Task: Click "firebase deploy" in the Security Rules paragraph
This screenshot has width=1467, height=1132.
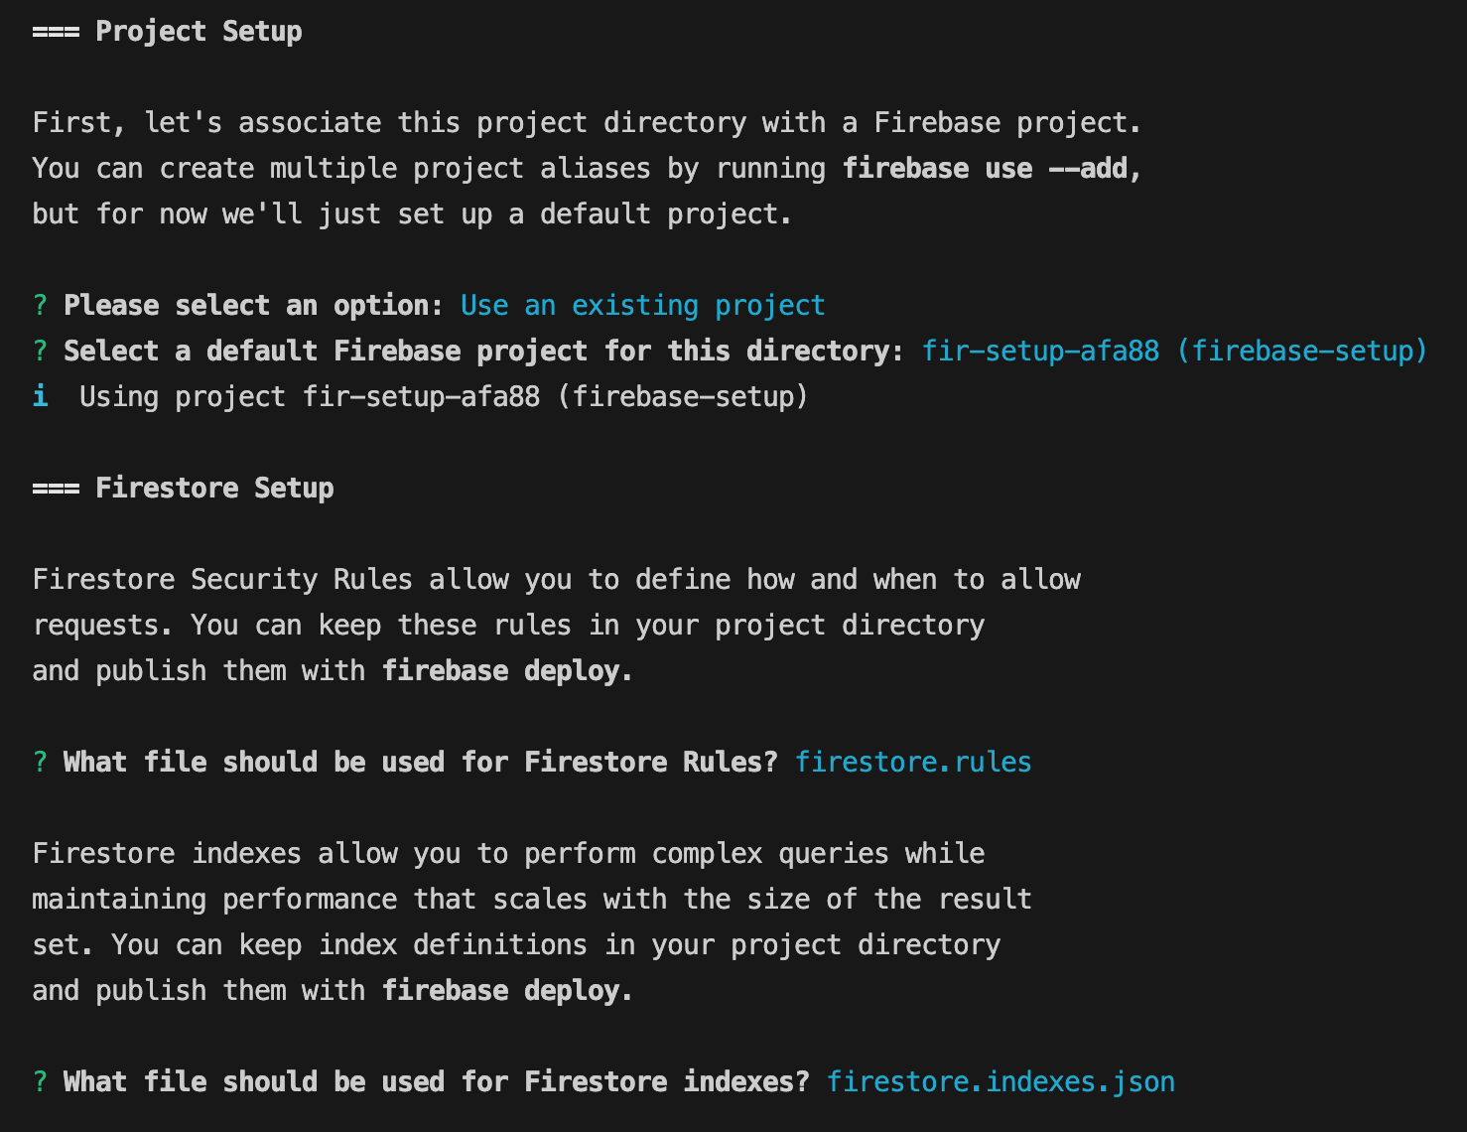Action: 502,670
